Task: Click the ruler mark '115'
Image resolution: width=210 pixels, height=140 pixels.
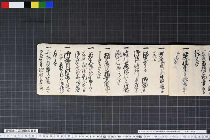Action: pyautogui.click(x=159, y=137)
